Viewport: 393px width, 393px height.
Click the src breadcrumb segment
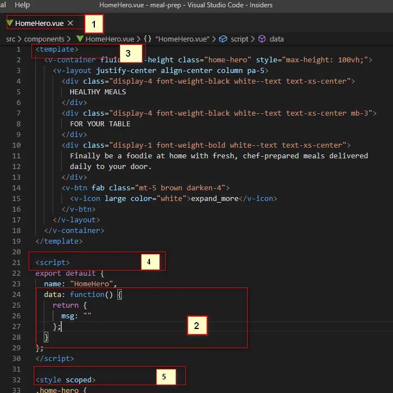click(11, 39)
